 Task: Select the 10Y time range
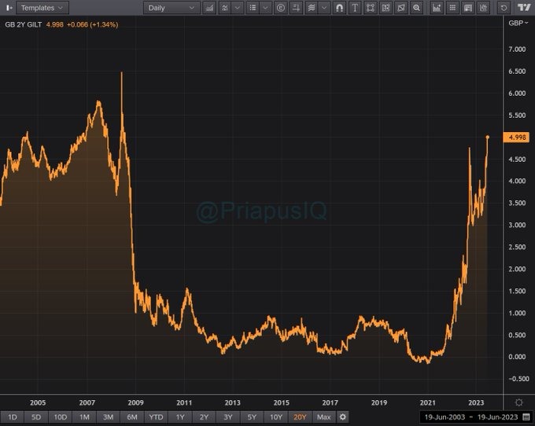[276, 417]
